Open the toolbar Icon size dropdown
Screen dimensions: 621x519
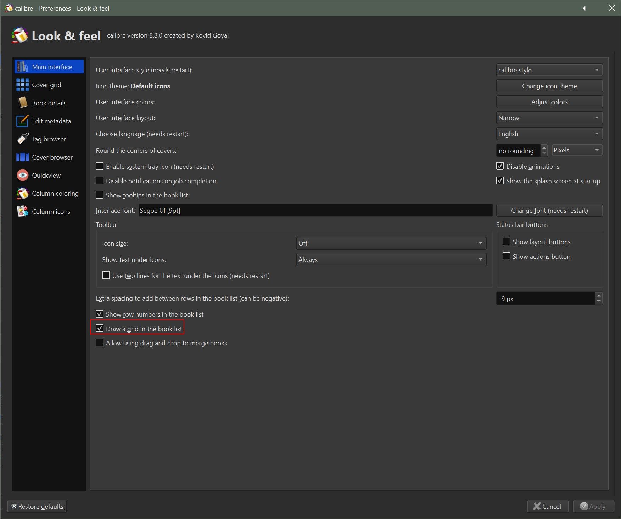coord(391,243)
